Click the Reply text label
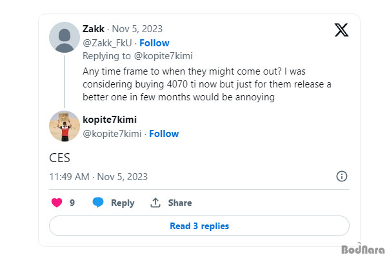This screenshot has width=387, height=256. (x=123, y=203)
